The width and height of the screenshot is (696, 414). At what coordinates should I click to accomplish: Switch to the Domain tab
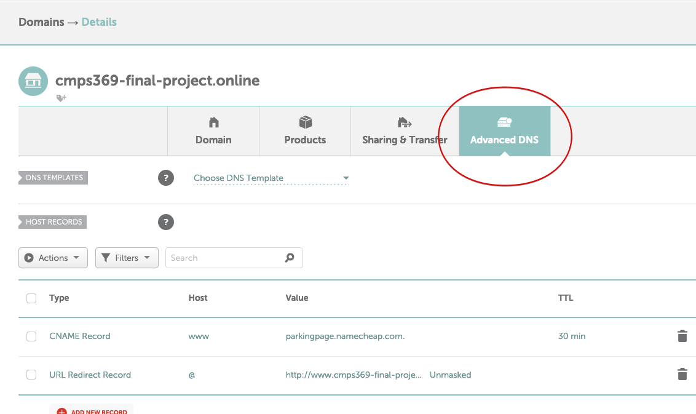click(213, 131)
